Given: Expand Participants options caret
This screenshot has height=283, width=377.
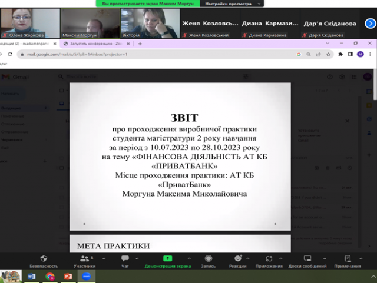Looking at the screenshot, I should 104,258.
